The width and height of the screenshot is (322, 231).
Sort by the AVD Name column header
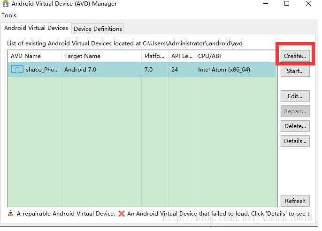click(x=34, y=56)
